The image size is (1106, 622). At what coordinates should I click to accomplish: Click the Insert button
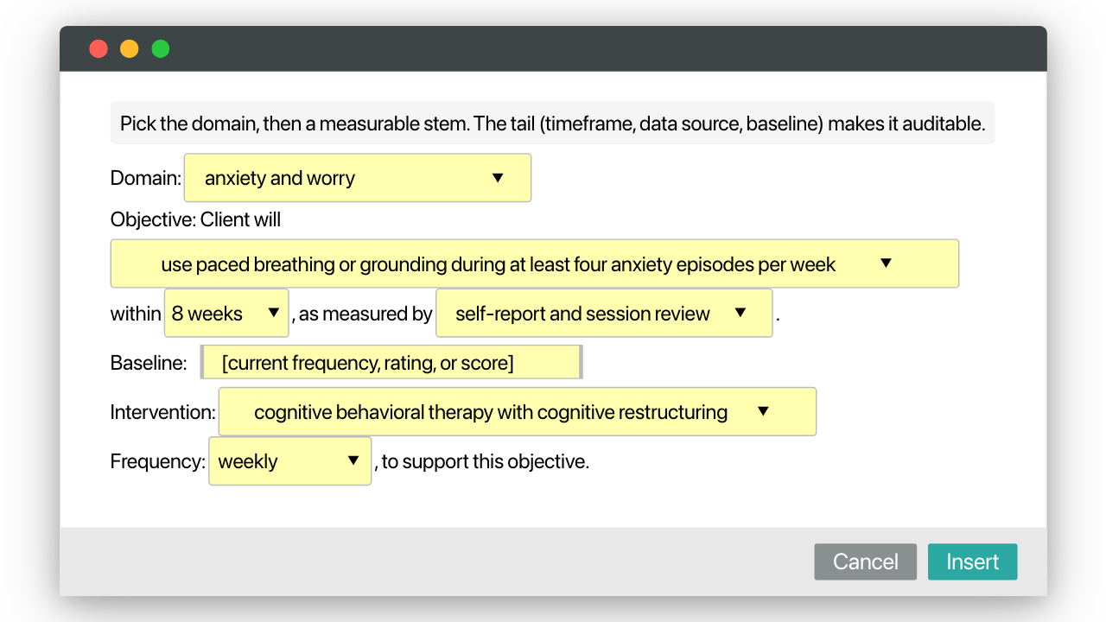coord(973,562)
